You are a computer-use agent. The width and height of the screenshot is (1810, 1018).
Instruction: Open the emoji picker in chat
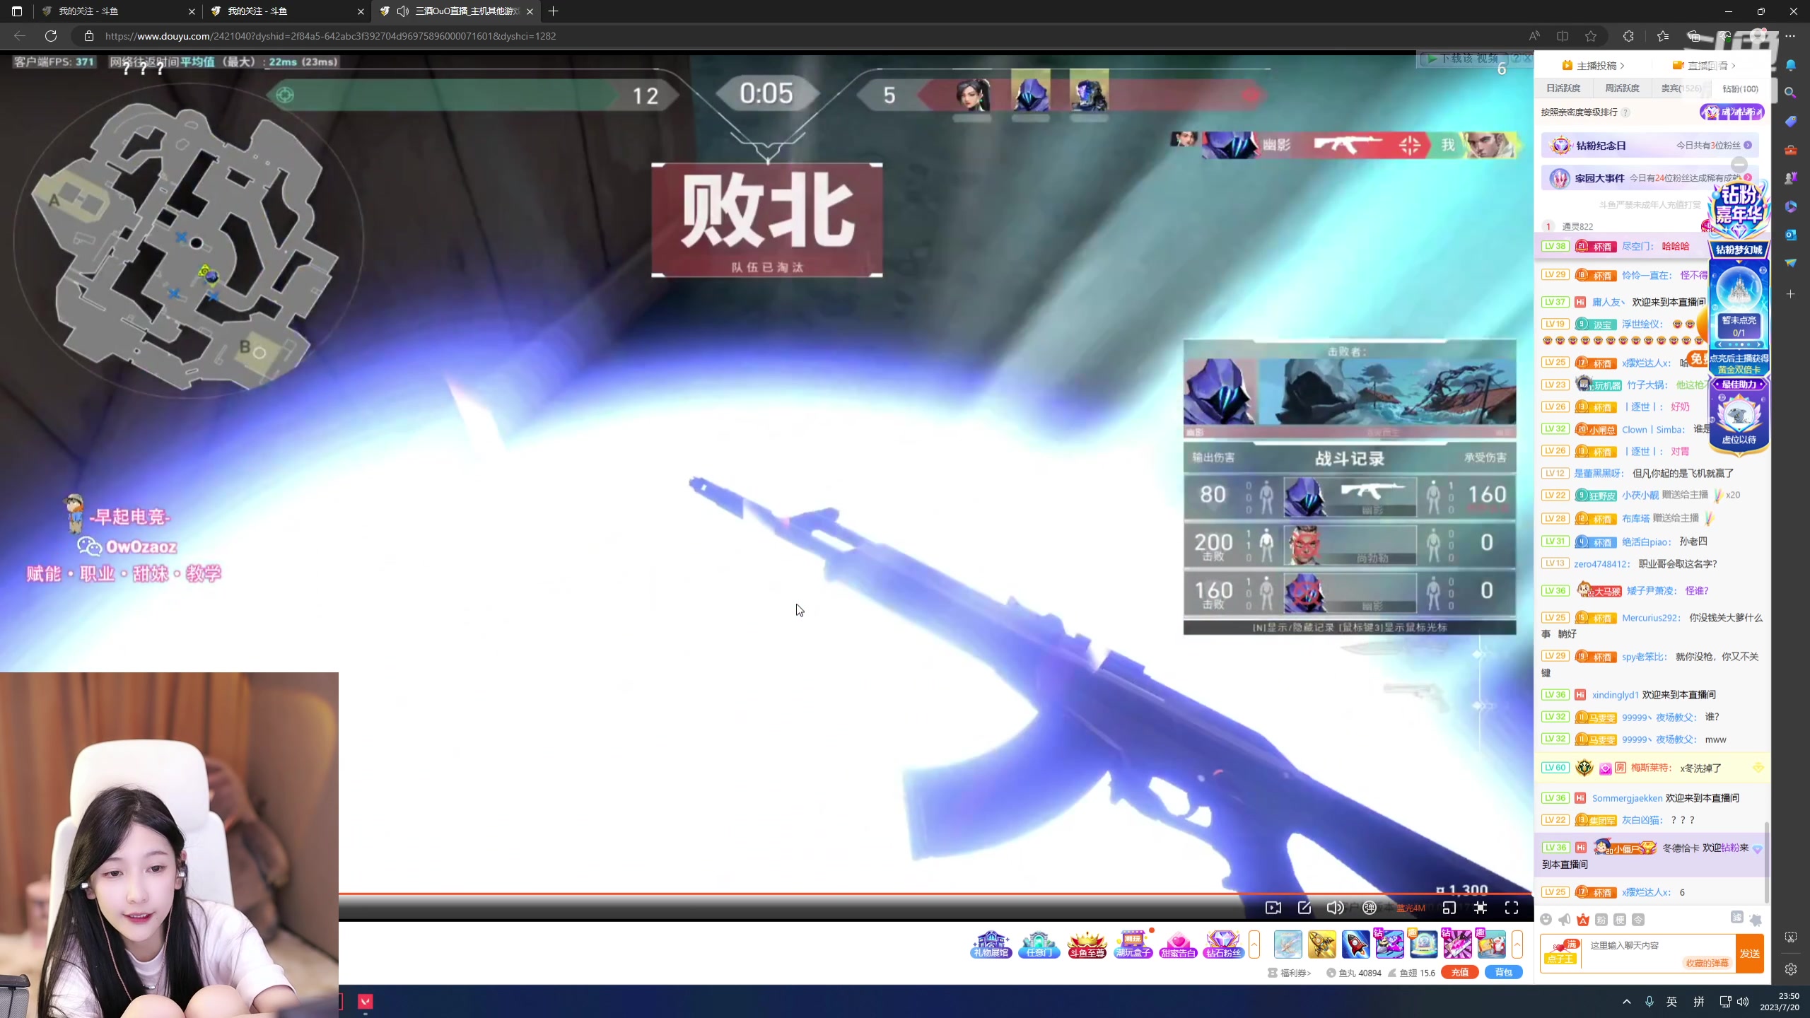click(1546, 920)
